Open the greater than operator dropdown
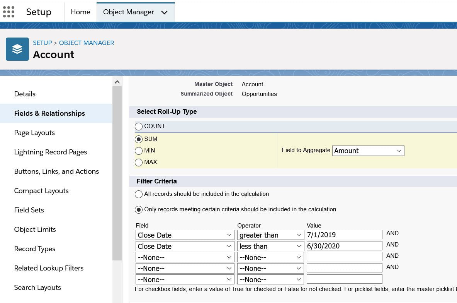This screenshot has height=303, width=457. coord(270,235)
